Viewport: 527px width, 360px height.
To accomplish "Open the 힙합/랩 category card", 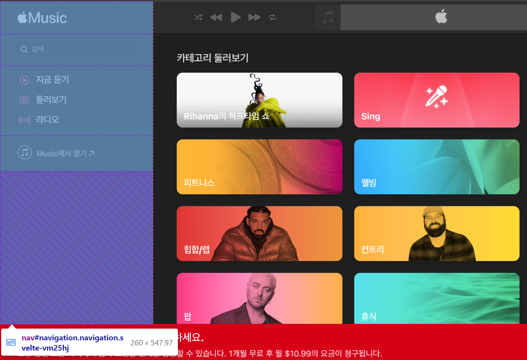I will (260, 234).
